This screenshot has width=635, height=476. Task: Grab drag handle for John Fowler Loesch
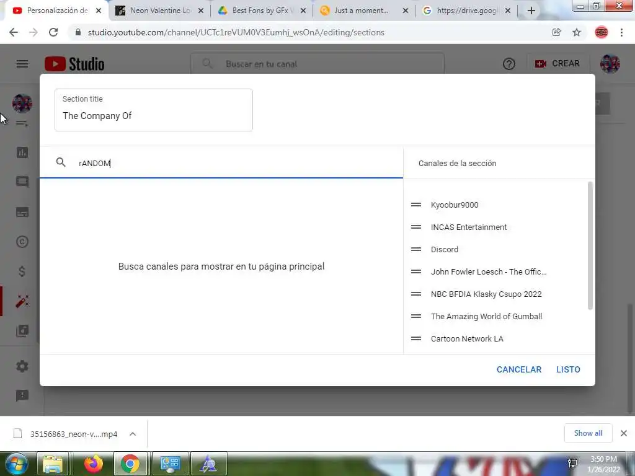tap(416, 271)
